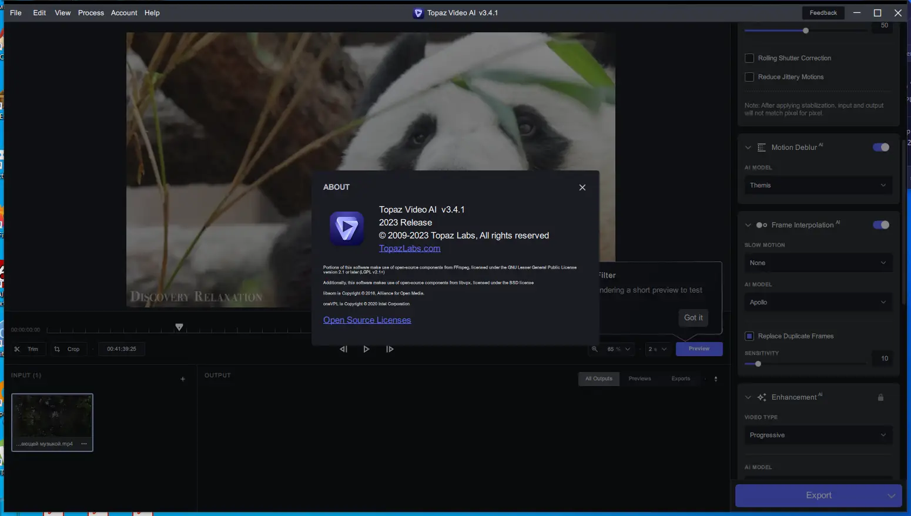Open the Process menu

pos(91,13)
